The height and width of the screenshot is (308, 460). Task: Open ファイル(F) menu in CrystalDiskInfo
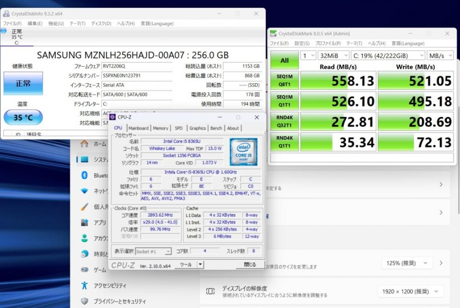point(12,23)
